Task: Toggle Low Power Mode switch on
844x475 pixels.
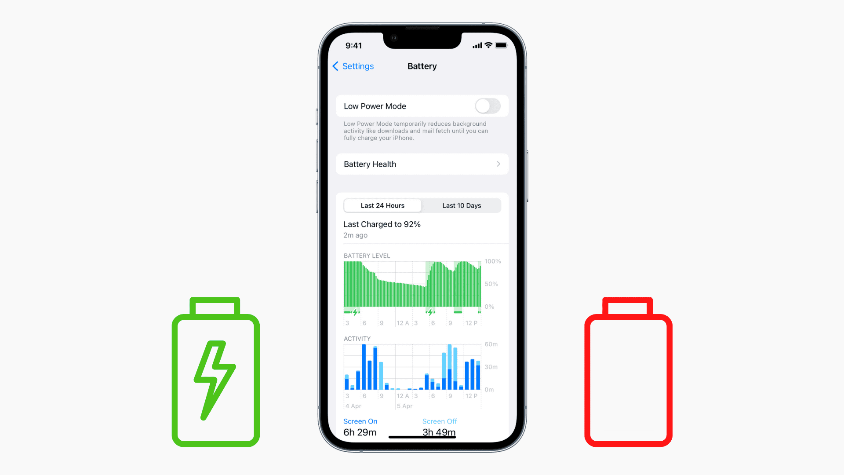Action: 487,106
